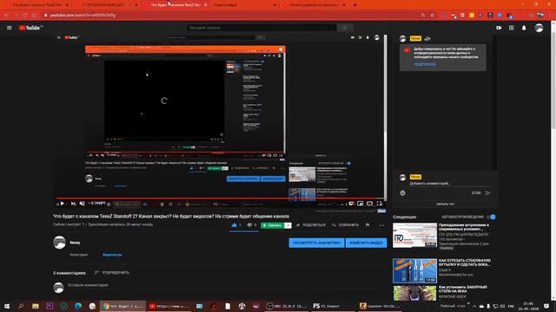This screenshot has height=312, width=556.
Task: Focus the YouTube search input box
Action: click(x=261, y=28)
